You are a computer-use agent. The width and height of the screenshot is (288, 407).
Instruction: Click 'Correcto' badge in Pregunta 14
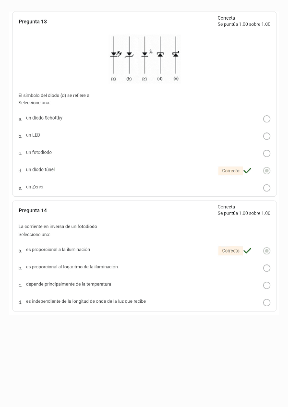[x=230, y=251]
